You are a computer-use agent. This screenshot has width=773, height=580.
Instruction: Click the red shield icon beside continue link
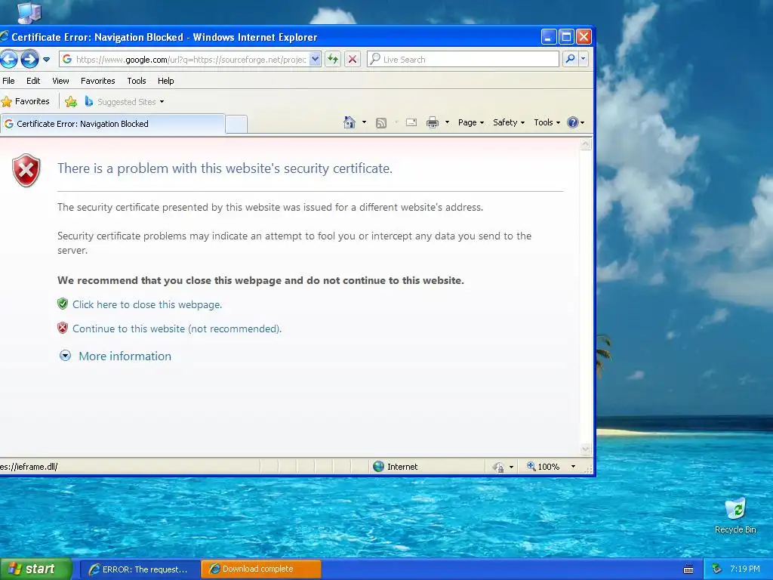[x=62, y=328]
